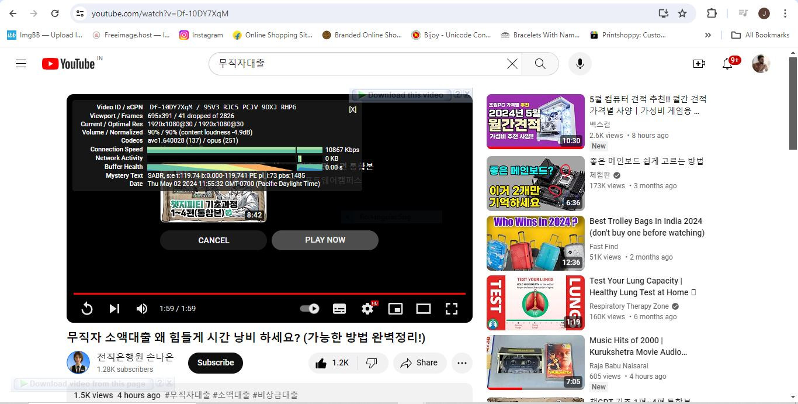View site information icon in address bar
The image size is (798, 404).
[x=80, y=13]
